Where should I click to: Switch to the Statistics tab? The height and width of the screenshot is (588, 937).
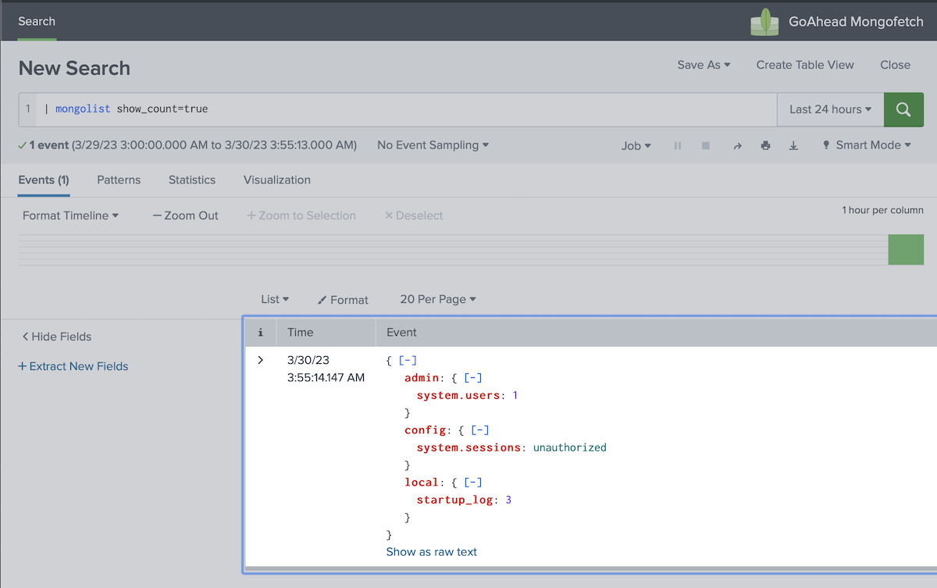pyautogui.click(x=192, y=180)
